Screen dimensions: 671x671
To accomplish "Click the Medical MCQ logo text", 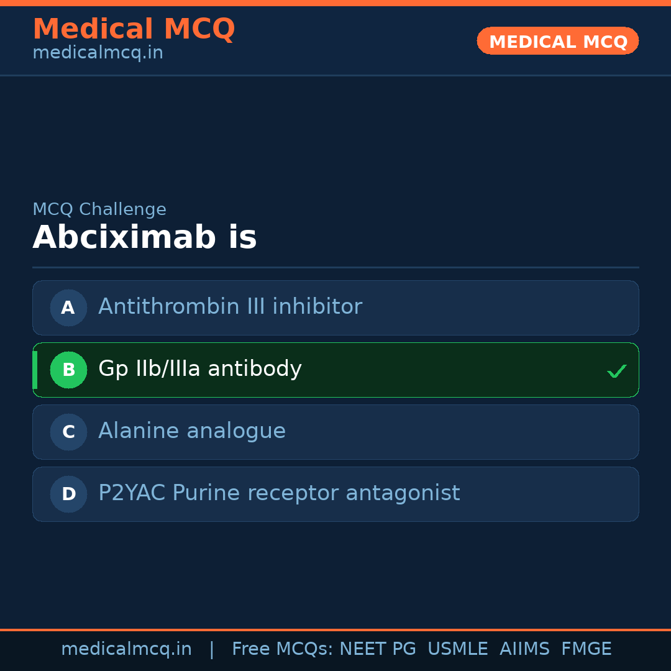I will (x=134, y=29).
